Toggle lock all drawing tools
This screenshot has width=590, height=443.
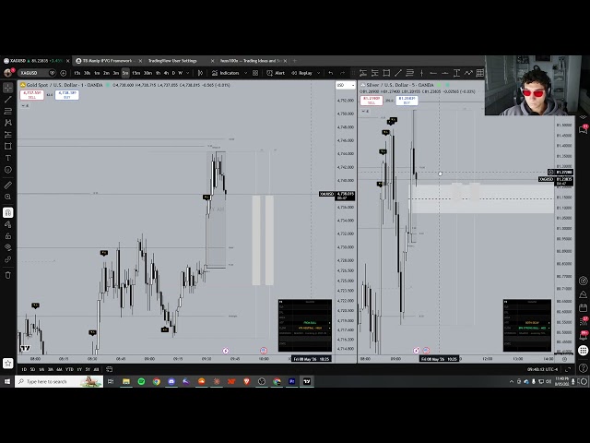[x=8, y=236]
